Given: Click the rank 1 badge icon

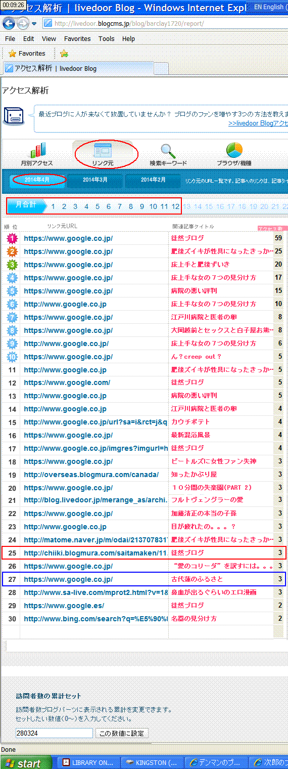Looking at the screenshot, I should pyautogui.click(x=12, y=238).
